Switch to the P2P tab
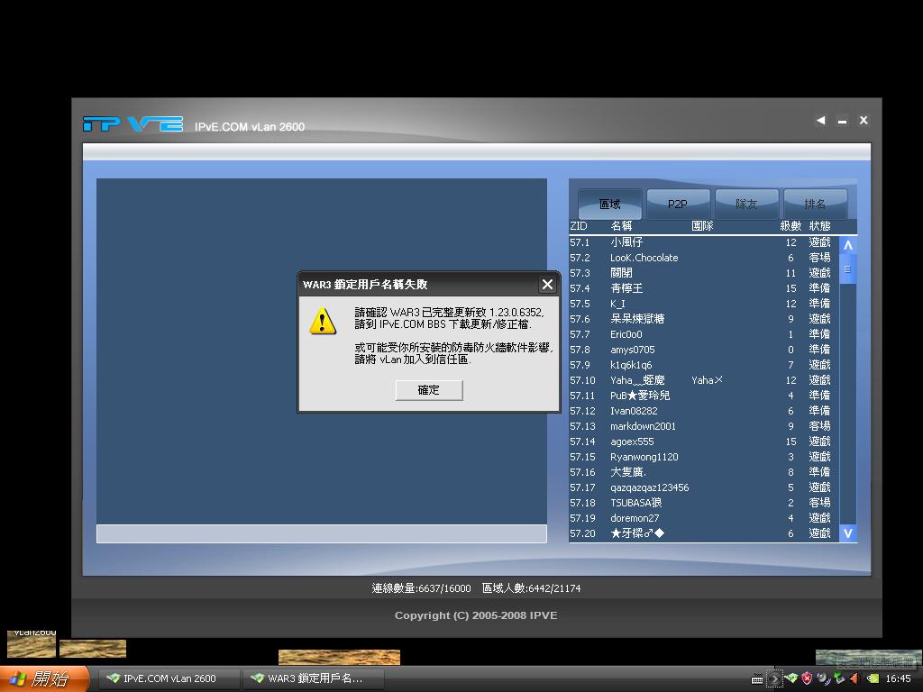This screenshot has height=692, width=923. point(678,204)
